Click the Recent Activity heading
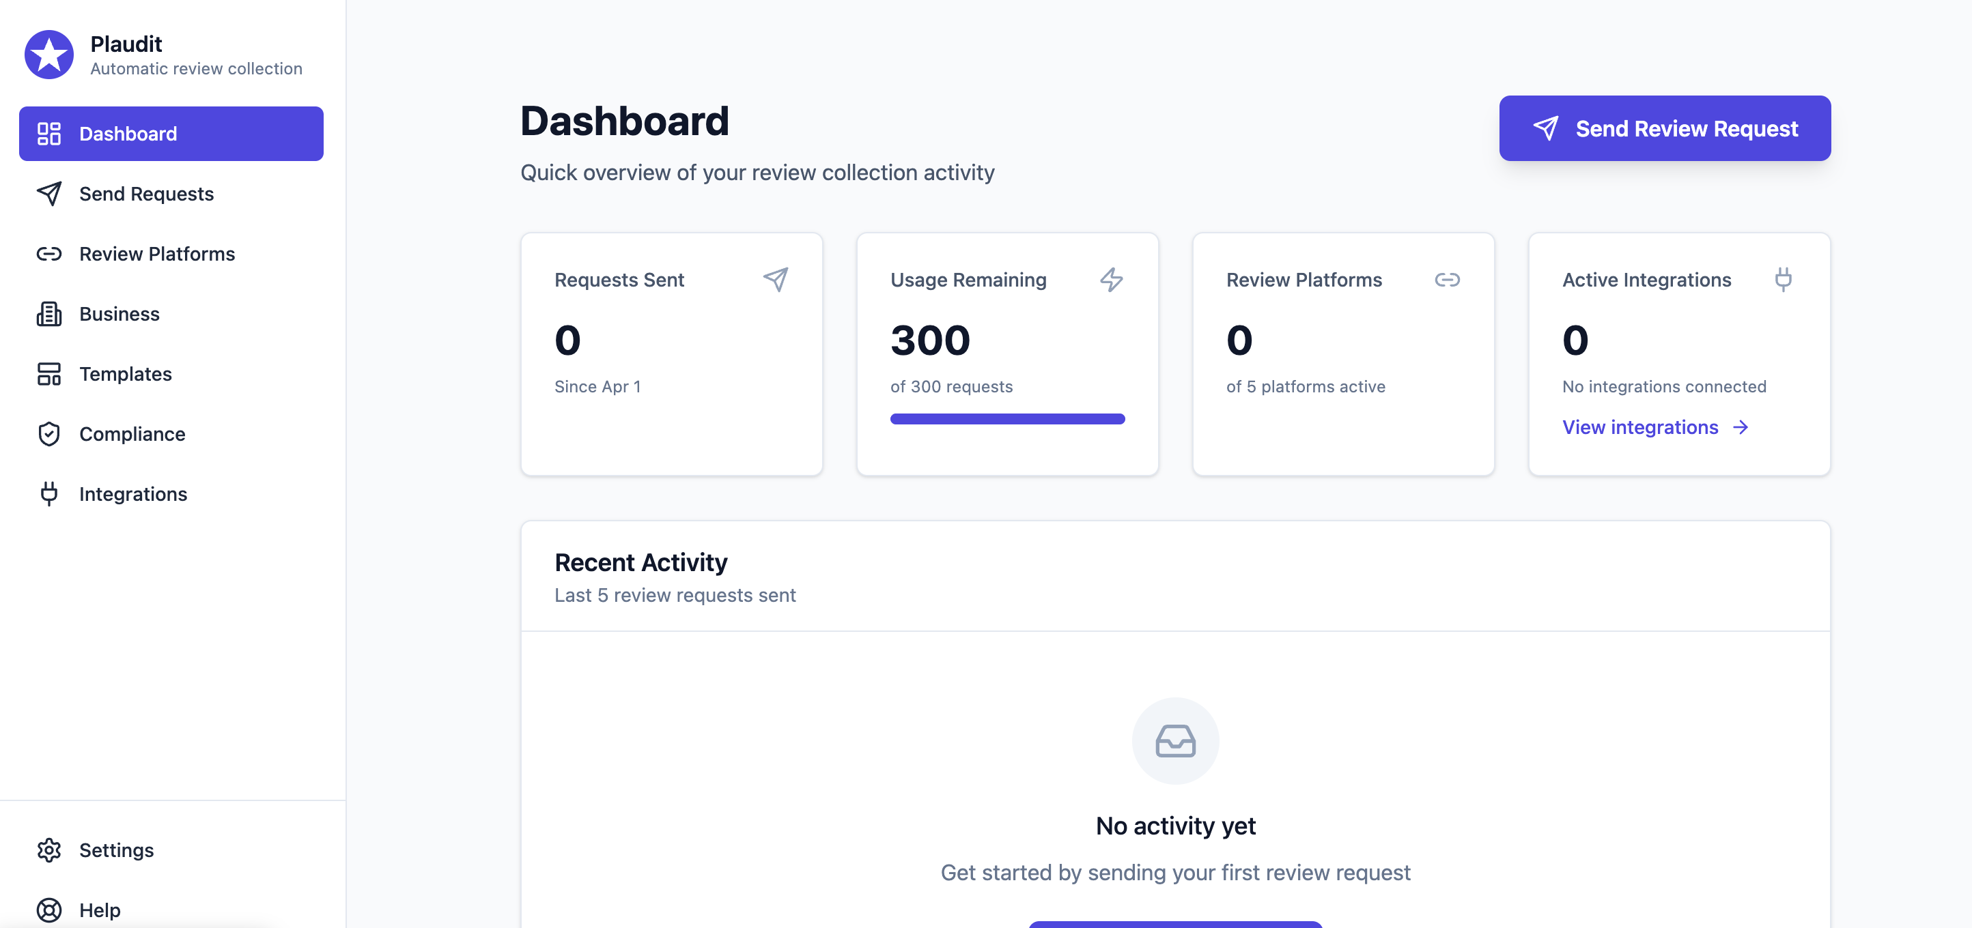Viewport: 1972px width, 928px height. click(x=640, y=562)
